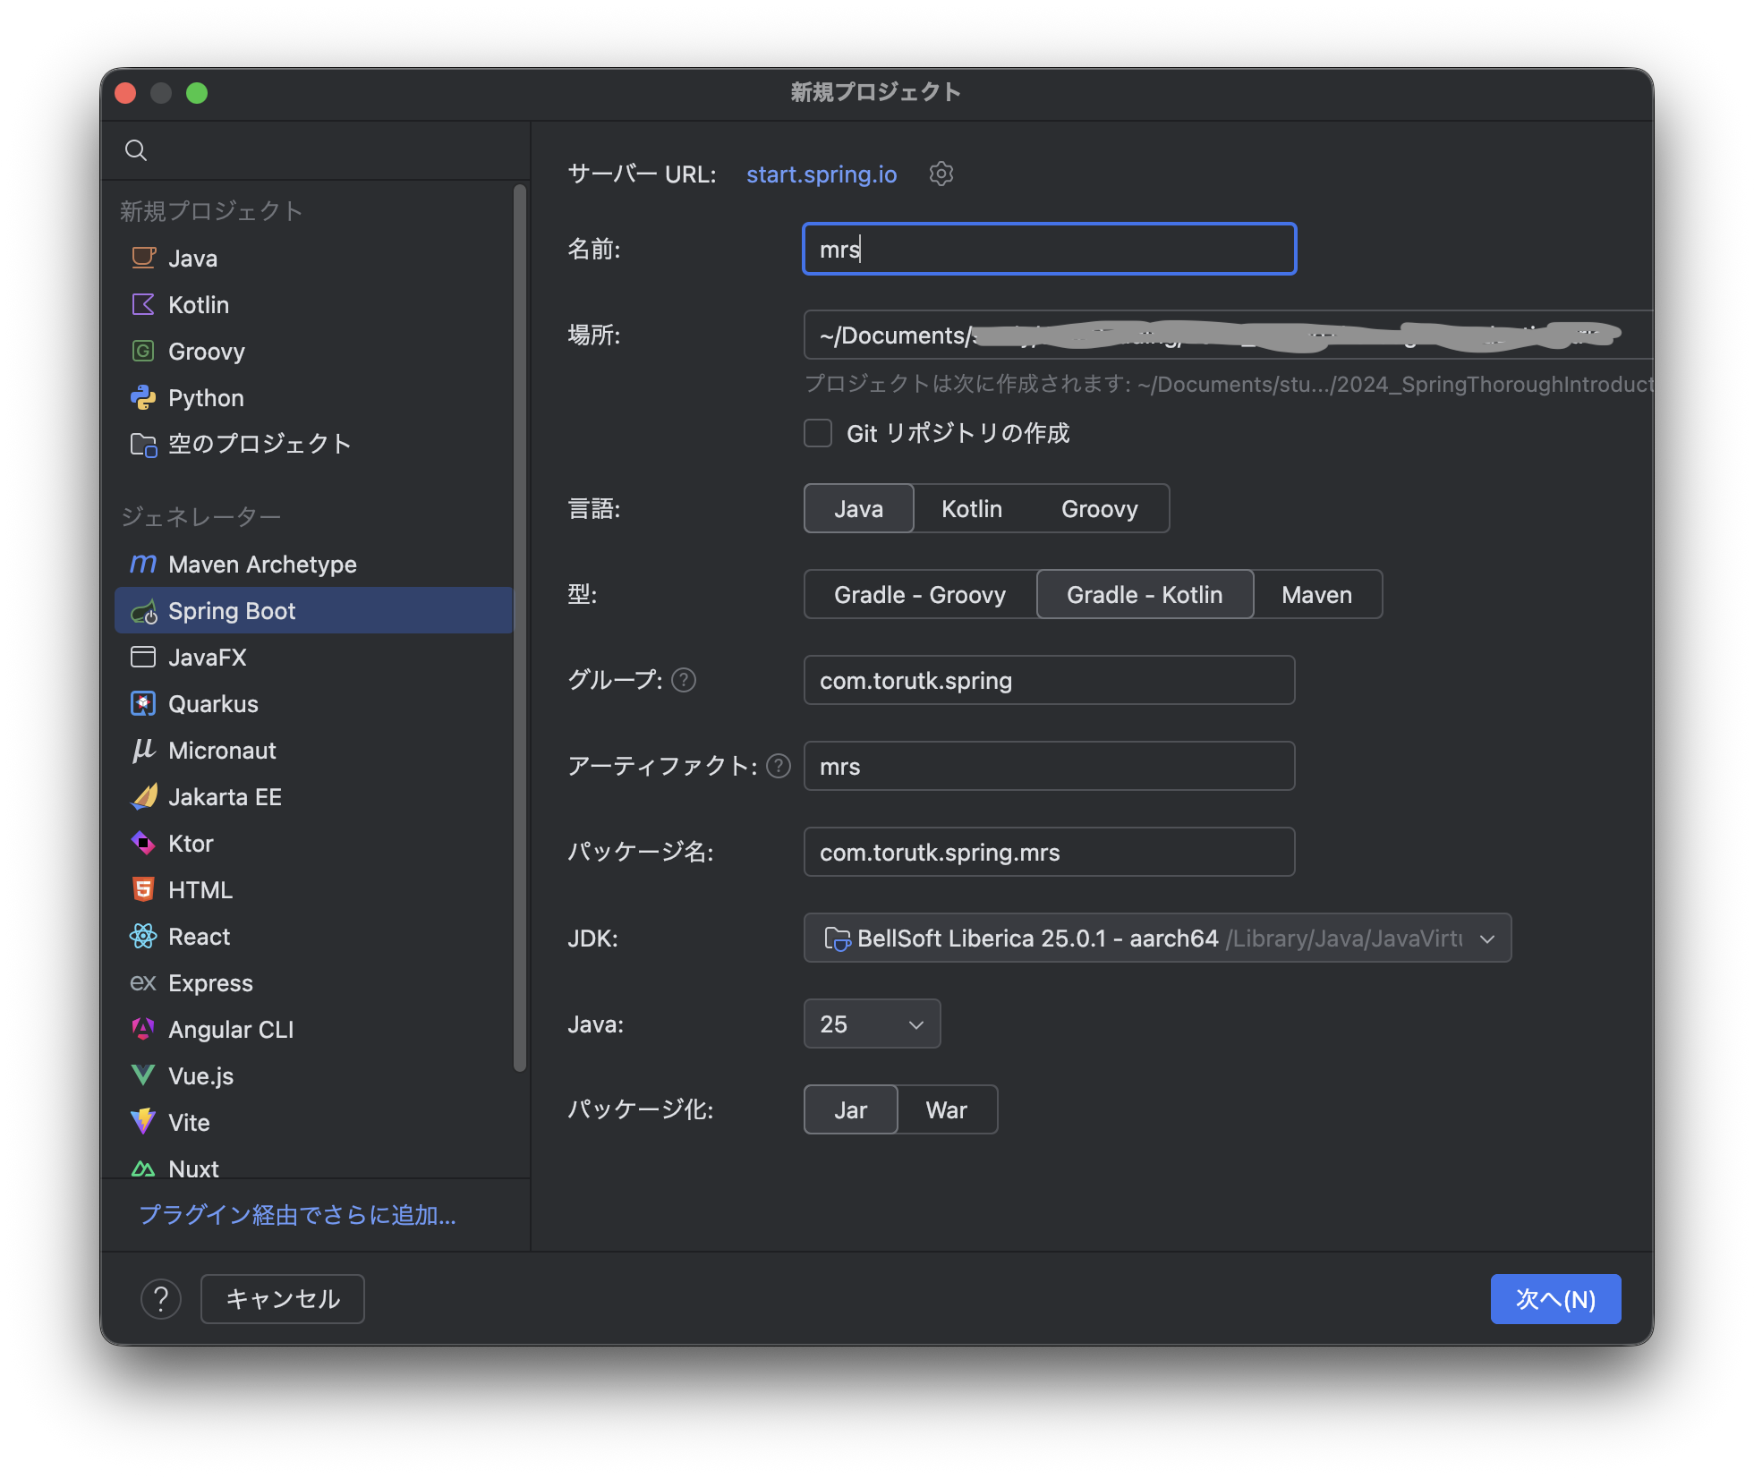The height and width of the screenshot is (1478, 1754).
Task: Click the グループ text field
Action: click(1049, 681)
